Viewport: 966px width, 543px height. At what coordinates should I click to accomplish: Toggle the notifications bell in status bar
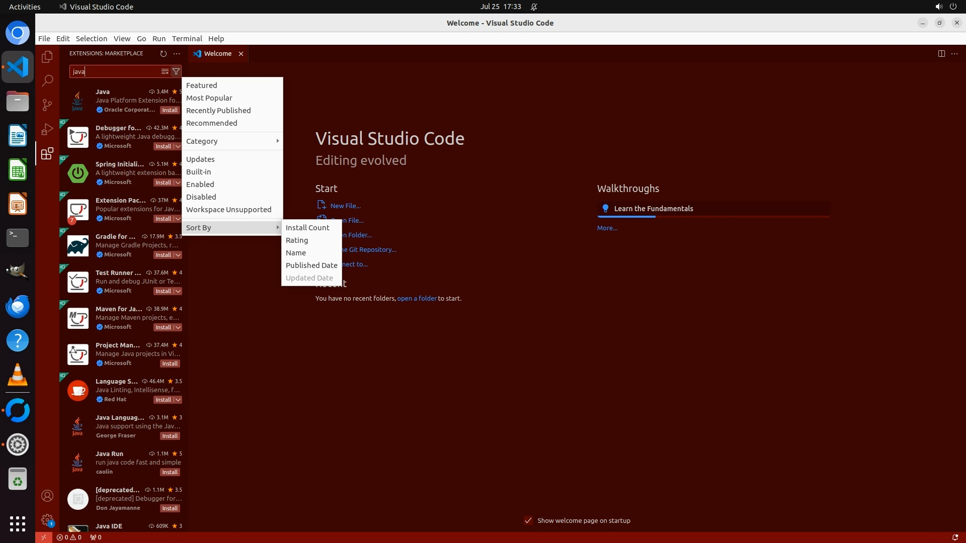click(x=955, y=537)
